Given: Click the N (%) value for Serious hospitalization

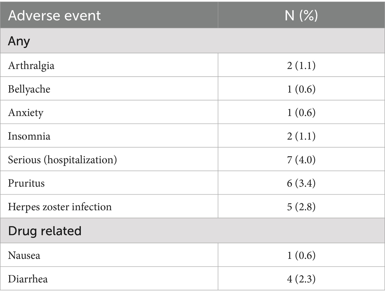Looking at the screenshot, I should [x=301, y=159].
